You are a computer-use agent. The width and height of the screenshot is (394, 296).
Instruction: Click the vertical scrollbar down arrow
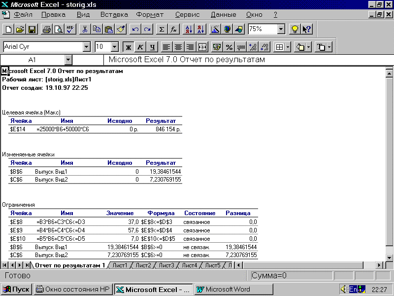pyautogui.click(x=389, y=258)
